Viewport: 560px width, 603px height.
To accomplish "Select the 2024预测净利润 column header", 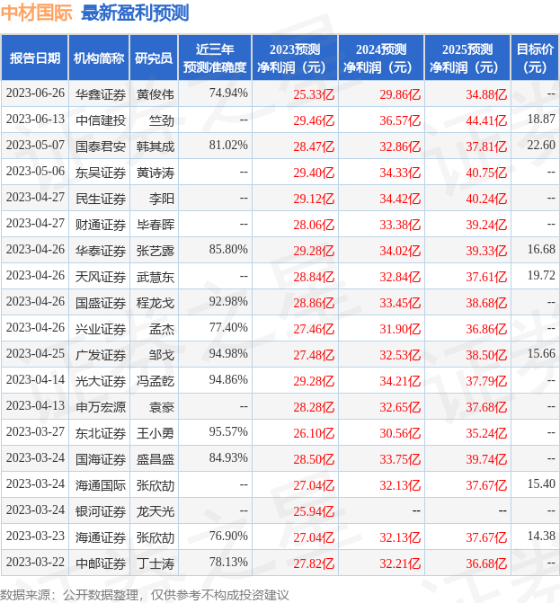I will tap(381, 58).
